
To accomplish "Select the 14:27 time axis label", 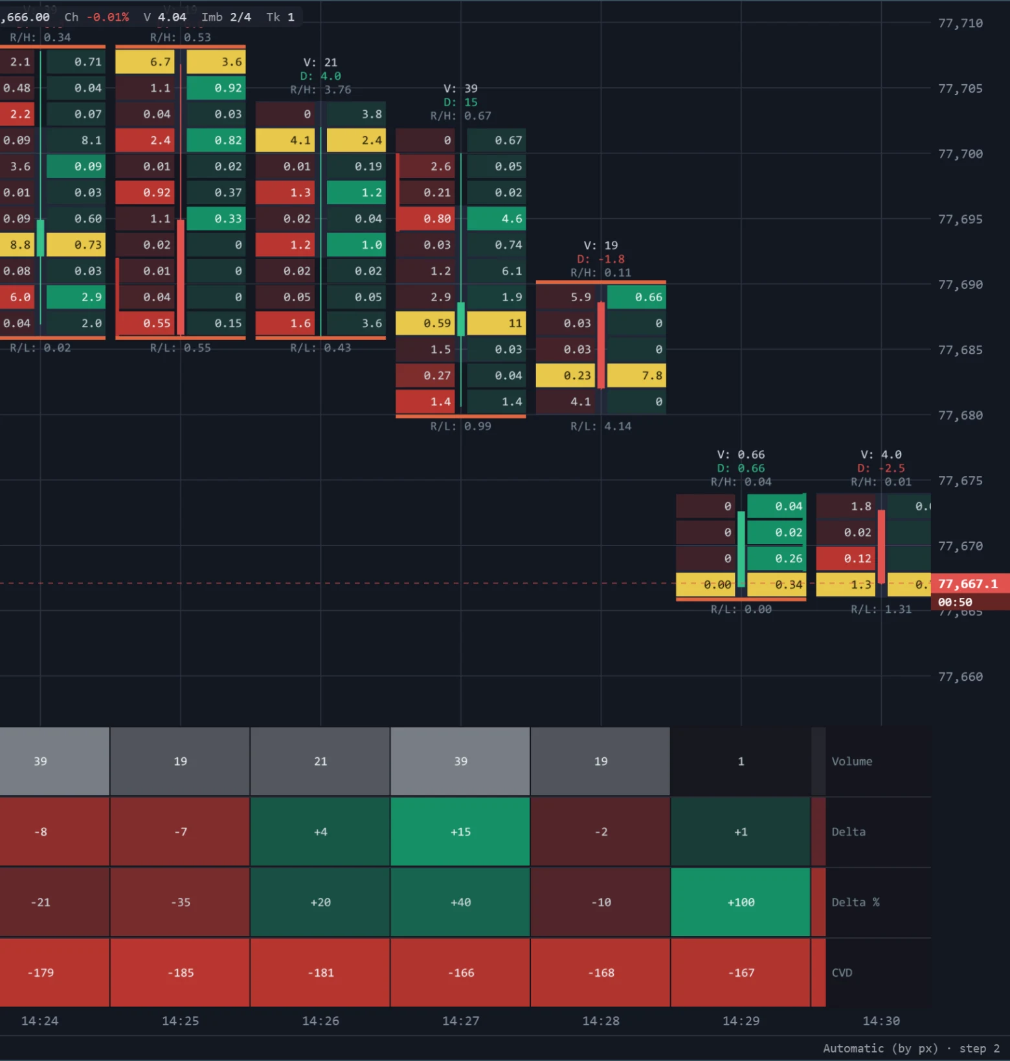I will pyautogui.click(x=460, y=1021).
